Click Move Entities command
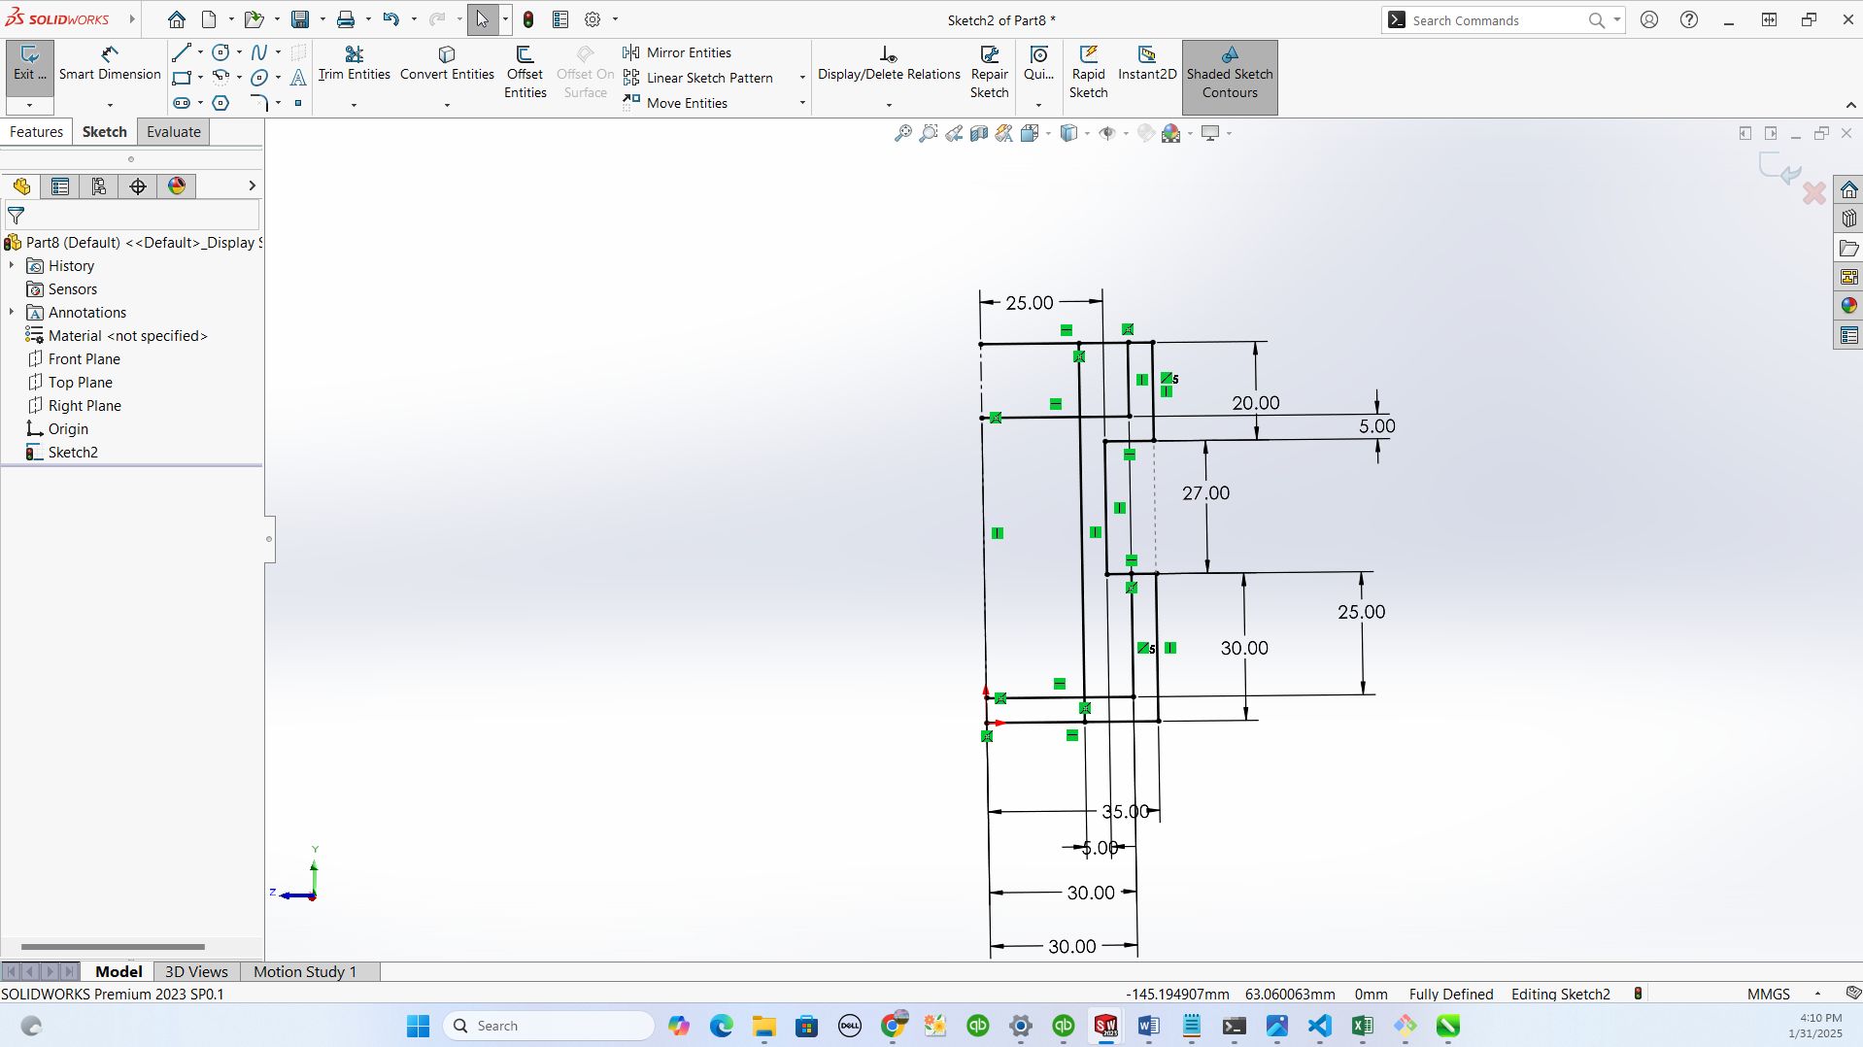The height and width of the screenshot is (1047, 1863). coord(676,103)
